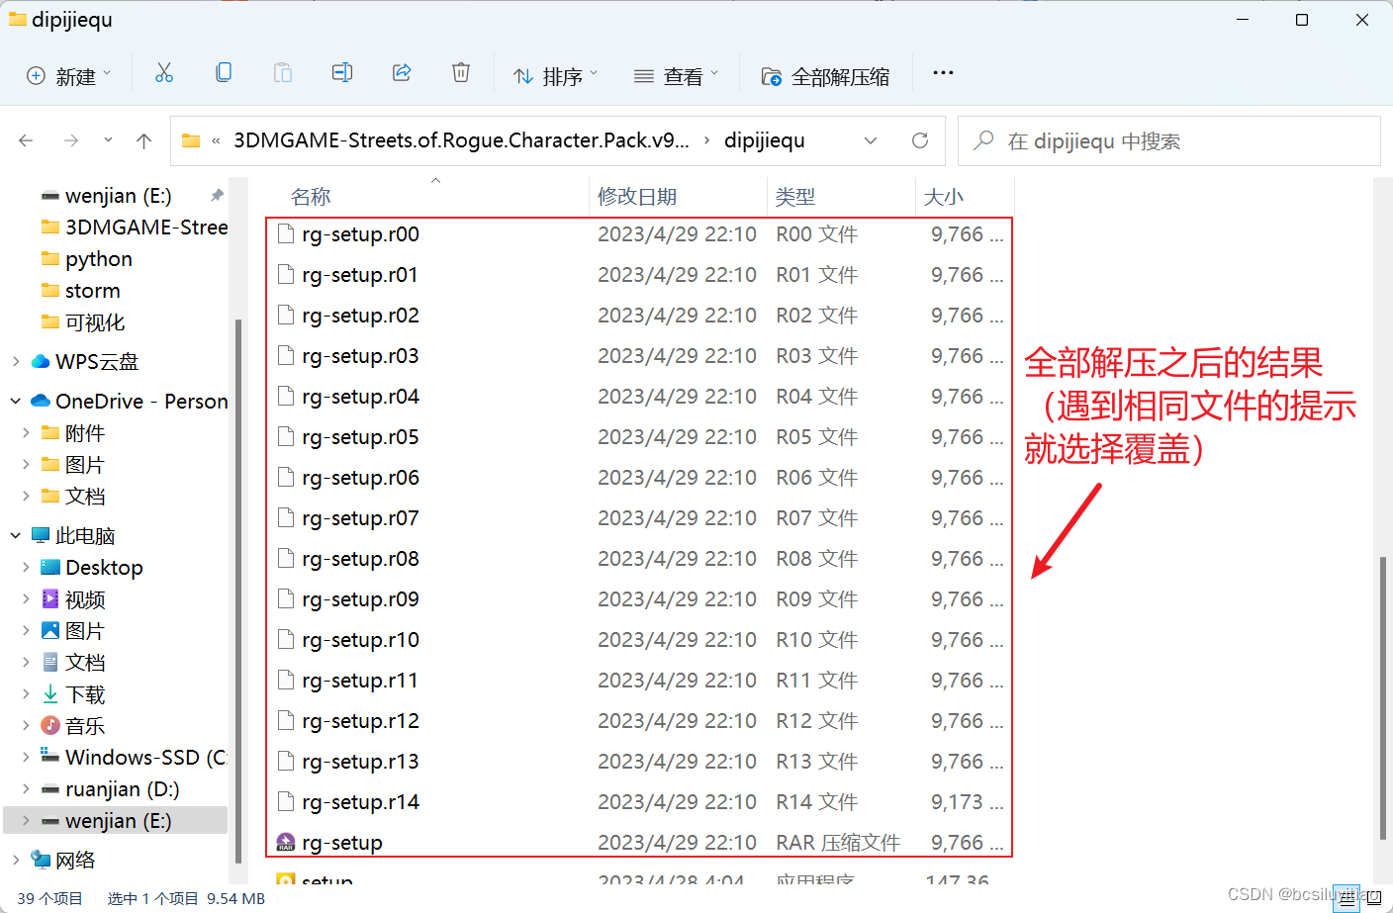Image resolution: width=1393 pixels, height=913 pixels.
Task: Open the 查看 view dropdown
Action: tap(676, 74)
